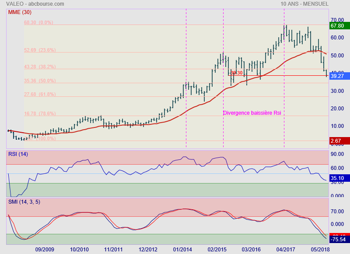The width and height of the screenshot is (350, 254).
Task: Select the 'MME (30)' indicator label
Action: click(x=20, y=12)
